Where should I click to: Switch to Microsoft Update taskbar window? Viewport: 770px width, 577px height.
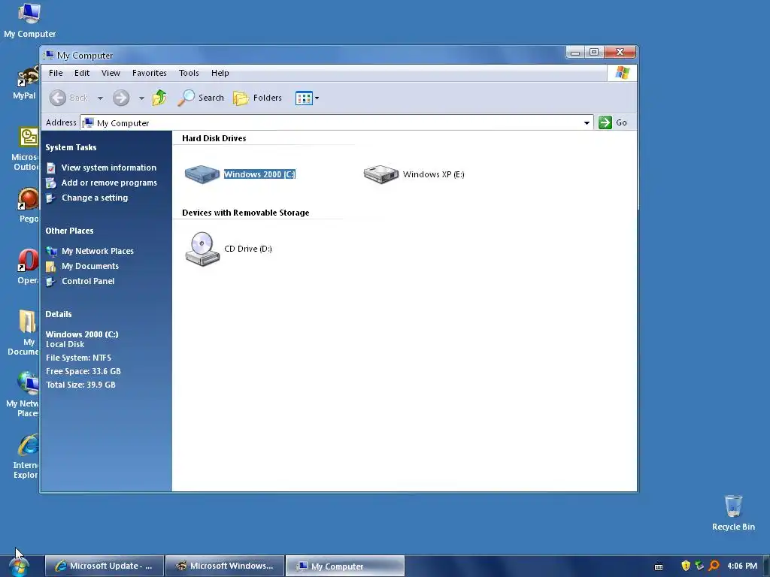105,566
